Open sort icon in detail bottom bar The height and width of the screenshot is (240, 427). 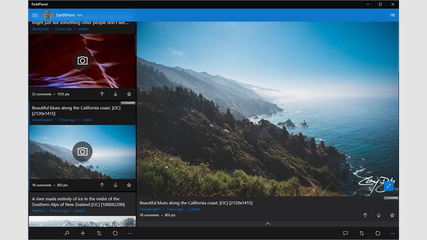pyautogui.click(x=362, y=233)
